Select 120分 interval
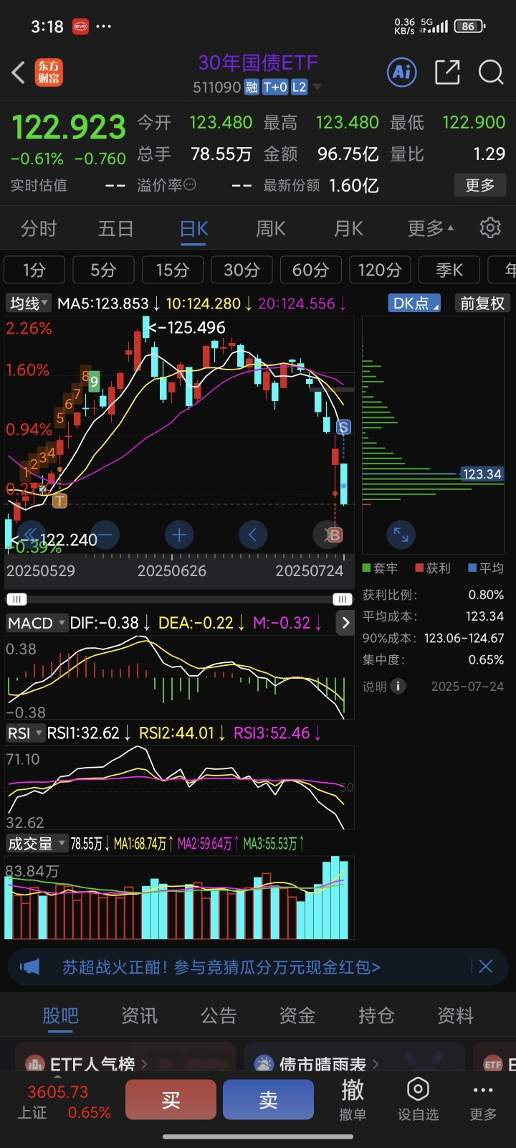The image size is (516, 1148). (x=380, y=270)
